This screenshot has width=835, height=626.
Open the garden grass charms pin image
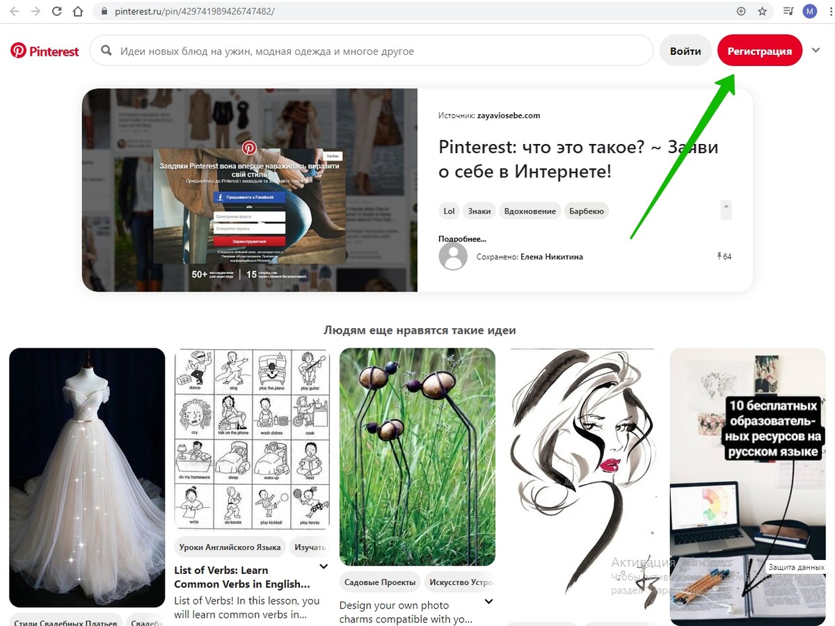[417, 457]
